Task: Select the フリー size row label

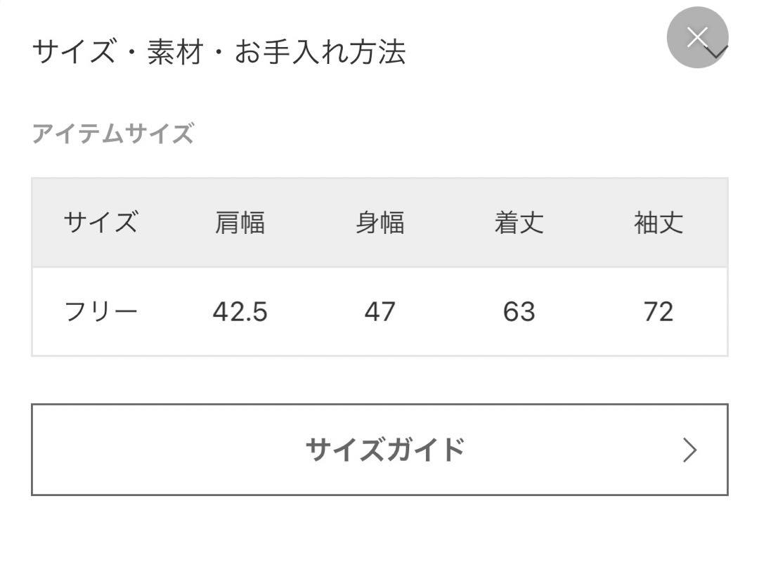Action: 100,311
